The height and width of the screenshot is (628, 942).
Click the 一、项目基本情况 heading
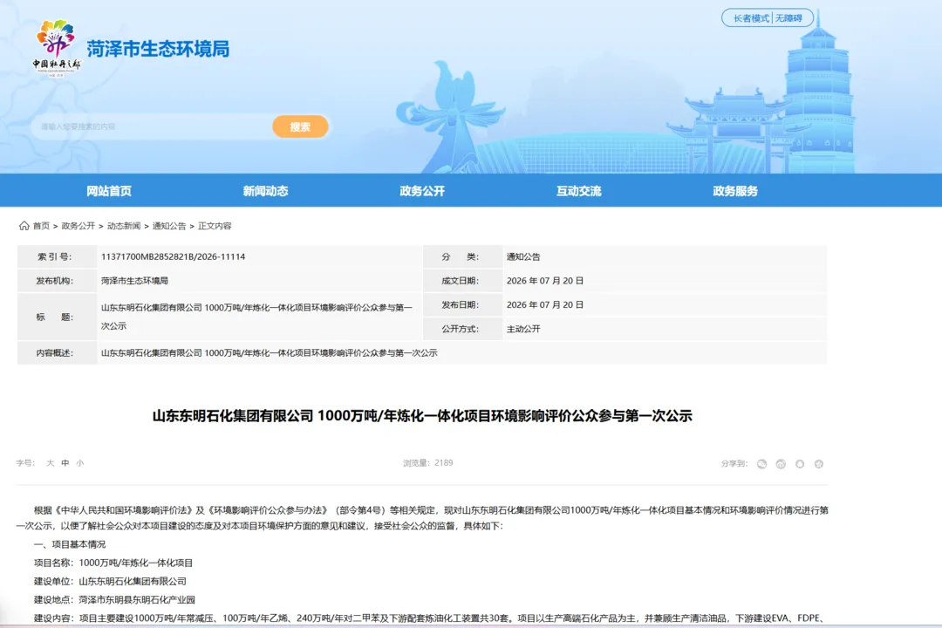pyautogui.click(x=70, y=544)
